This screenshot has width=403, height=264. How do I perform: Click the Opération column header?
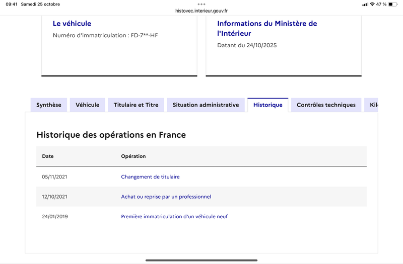click(x=133, y=156)
